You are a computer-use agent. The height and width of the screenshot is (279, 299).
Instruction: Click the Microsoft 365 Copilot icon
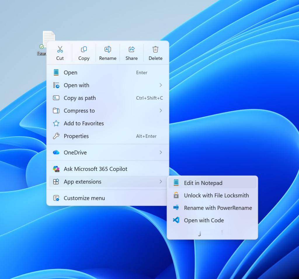[56, 169]
